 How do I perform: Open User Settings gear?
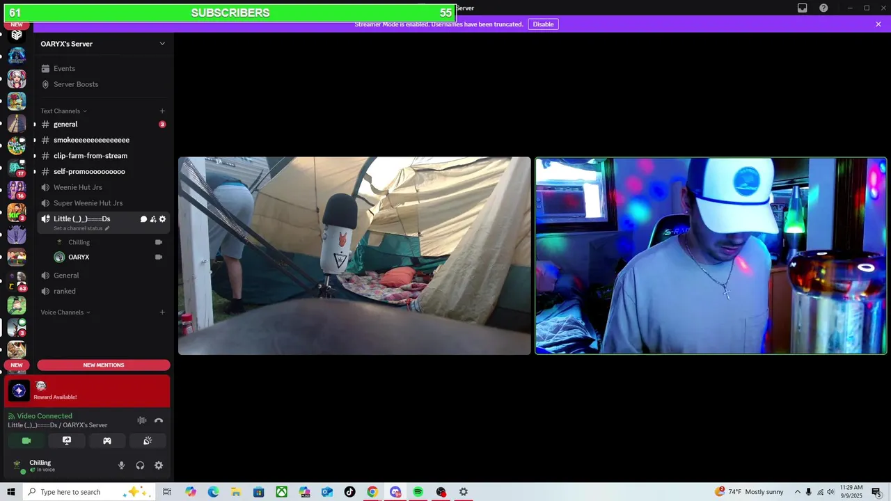(159, 466)
